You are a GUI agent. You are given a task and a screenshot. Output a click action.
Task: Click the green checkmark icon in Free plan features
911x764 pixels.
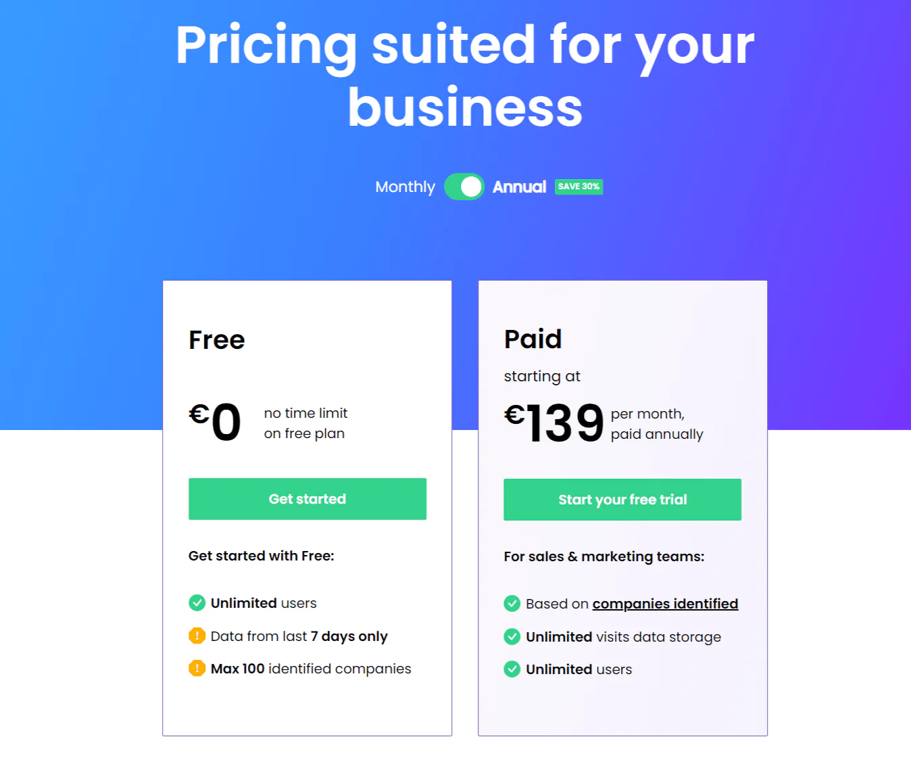197,603
